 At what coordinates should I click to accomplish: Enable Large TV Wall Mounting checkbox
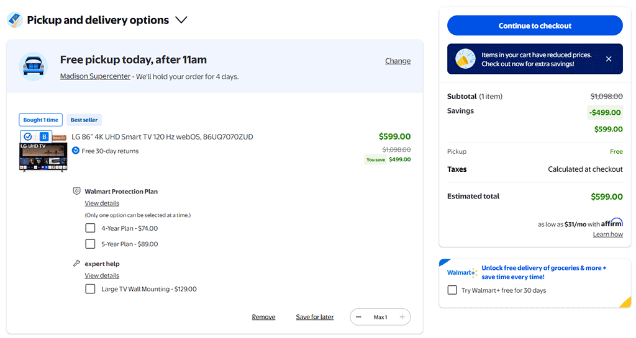coord(90,288)
